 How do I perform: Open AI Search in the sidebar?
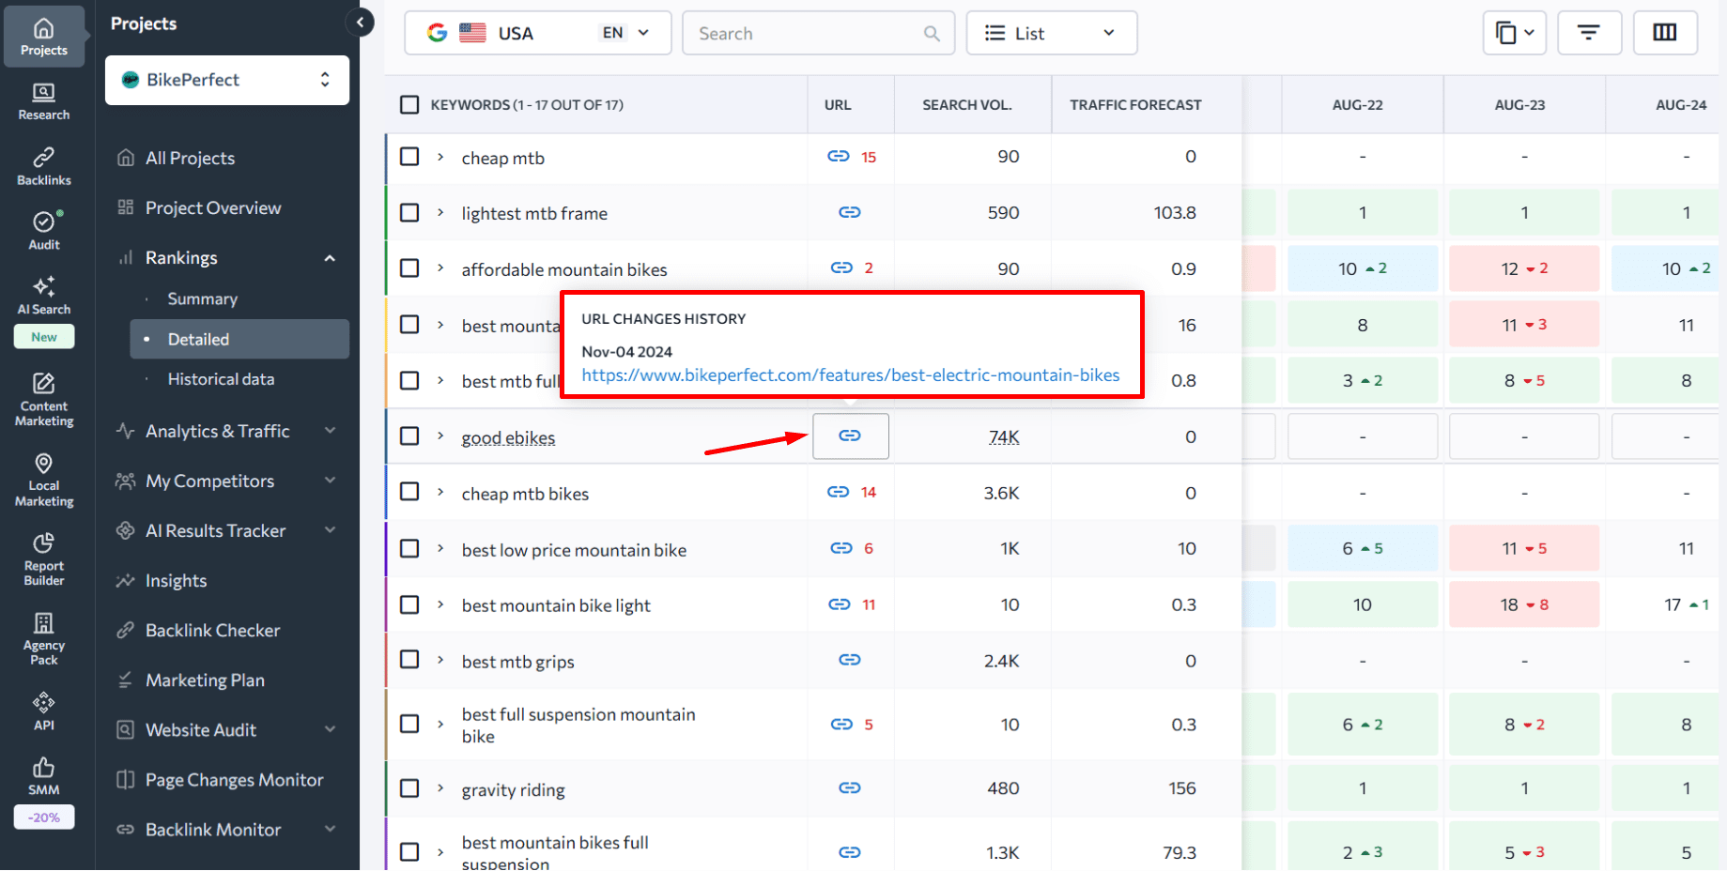coord(43,296)
